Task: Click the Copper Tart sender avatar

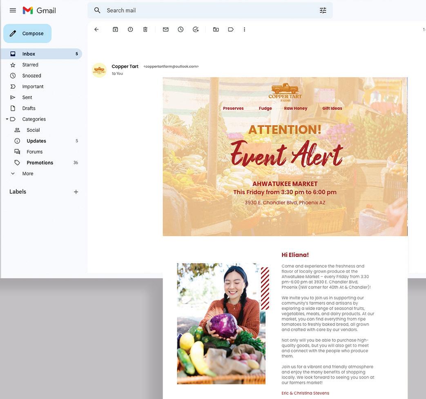Action: (99, 70)
